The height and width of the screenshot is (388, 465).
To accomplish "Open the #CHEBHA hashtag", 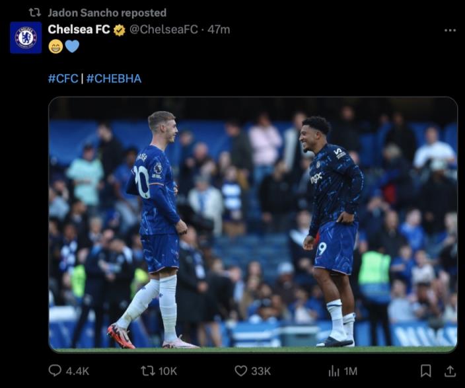I will [x=114, y=79].
